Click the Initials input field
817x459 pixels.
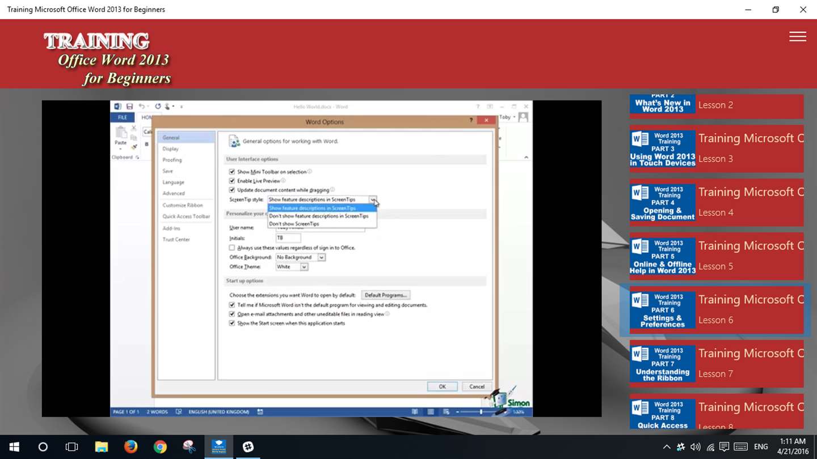288,238
